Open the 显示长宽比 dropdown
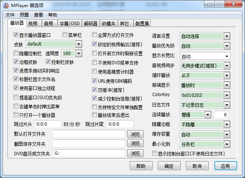The image size is (245, 178). 227,56
